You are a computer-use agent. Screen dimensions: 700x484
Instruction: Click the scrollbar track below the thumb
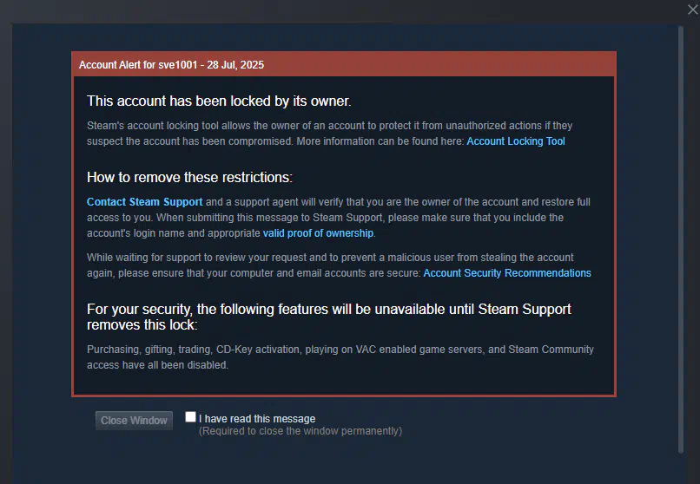coord(680,468)
